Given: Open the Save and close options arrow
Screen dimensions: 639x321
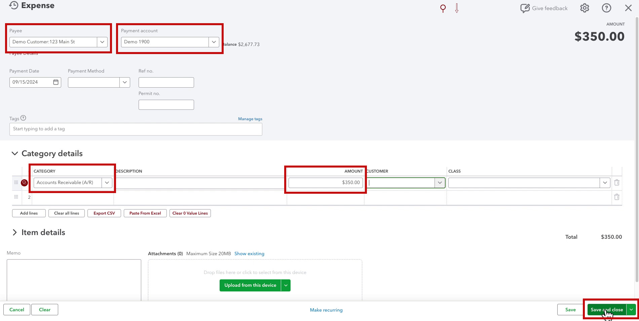Looking at the screenshot, I should (x=631, y=310).
